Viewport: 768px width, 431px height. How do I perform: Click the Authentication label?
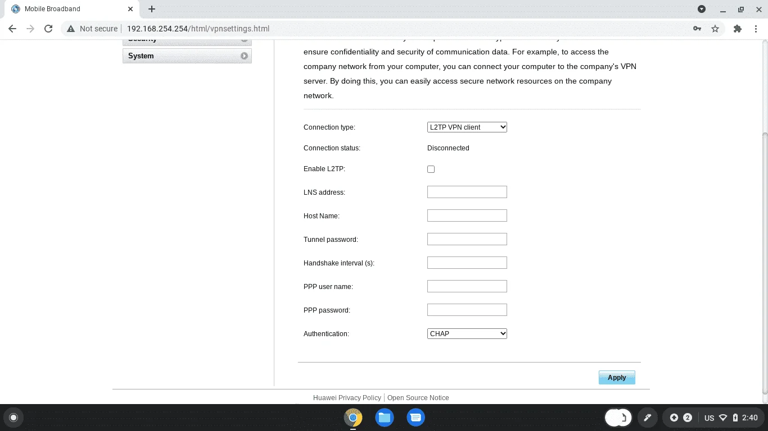pos(326,334)
